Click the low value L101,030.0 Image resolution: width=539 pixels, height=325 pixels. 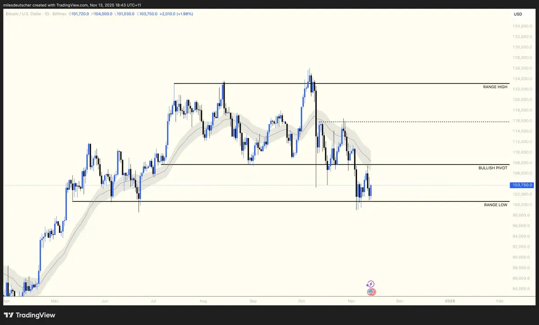coord(124,14)
